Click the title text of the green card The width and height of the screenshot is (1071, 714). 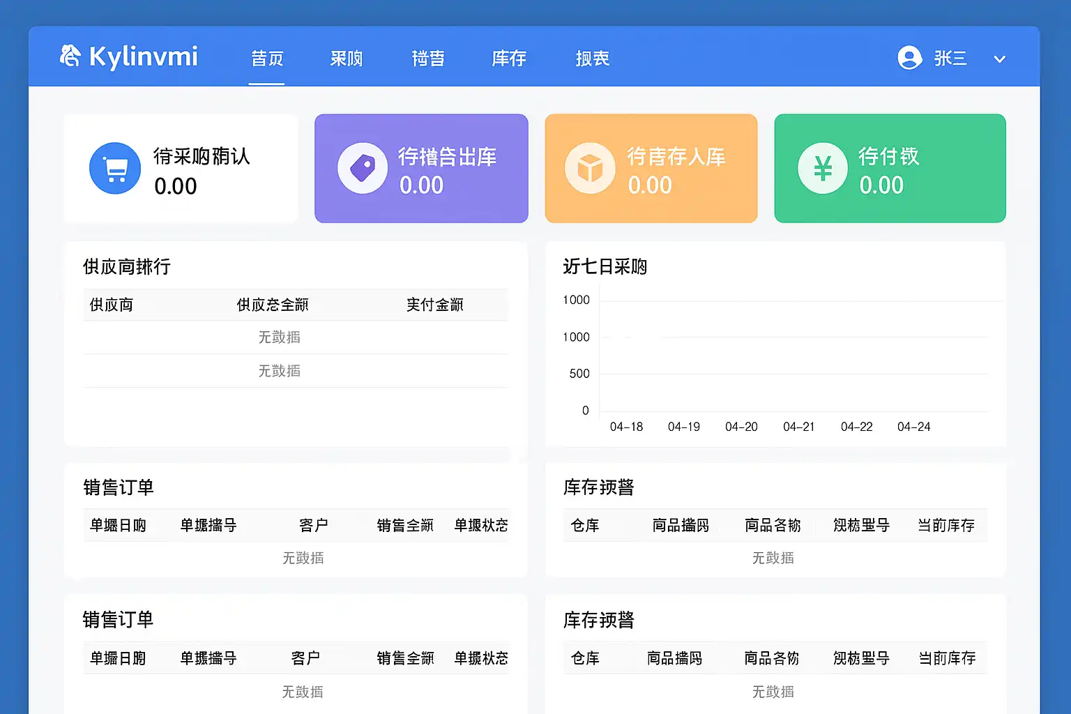click(889, 156)
